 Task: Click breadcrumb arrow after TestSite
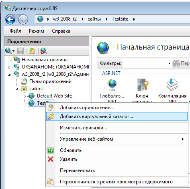(134, 19)
